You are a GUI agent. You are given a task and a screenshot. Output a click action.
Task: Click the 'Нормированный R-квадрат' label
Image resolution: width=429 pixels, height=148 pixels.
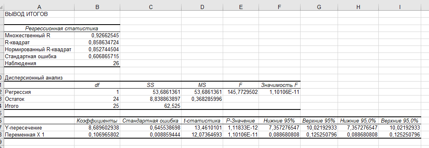pyautogui.click(x=39, y=50)
